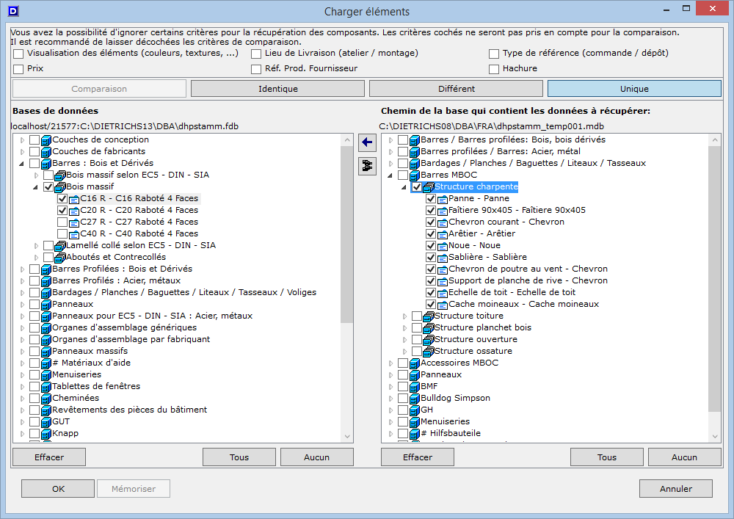The height and width of the screenshot is (519, 734).
Task: Check the Hachure option
Action: pyautogui.click(x=495, y=69)
